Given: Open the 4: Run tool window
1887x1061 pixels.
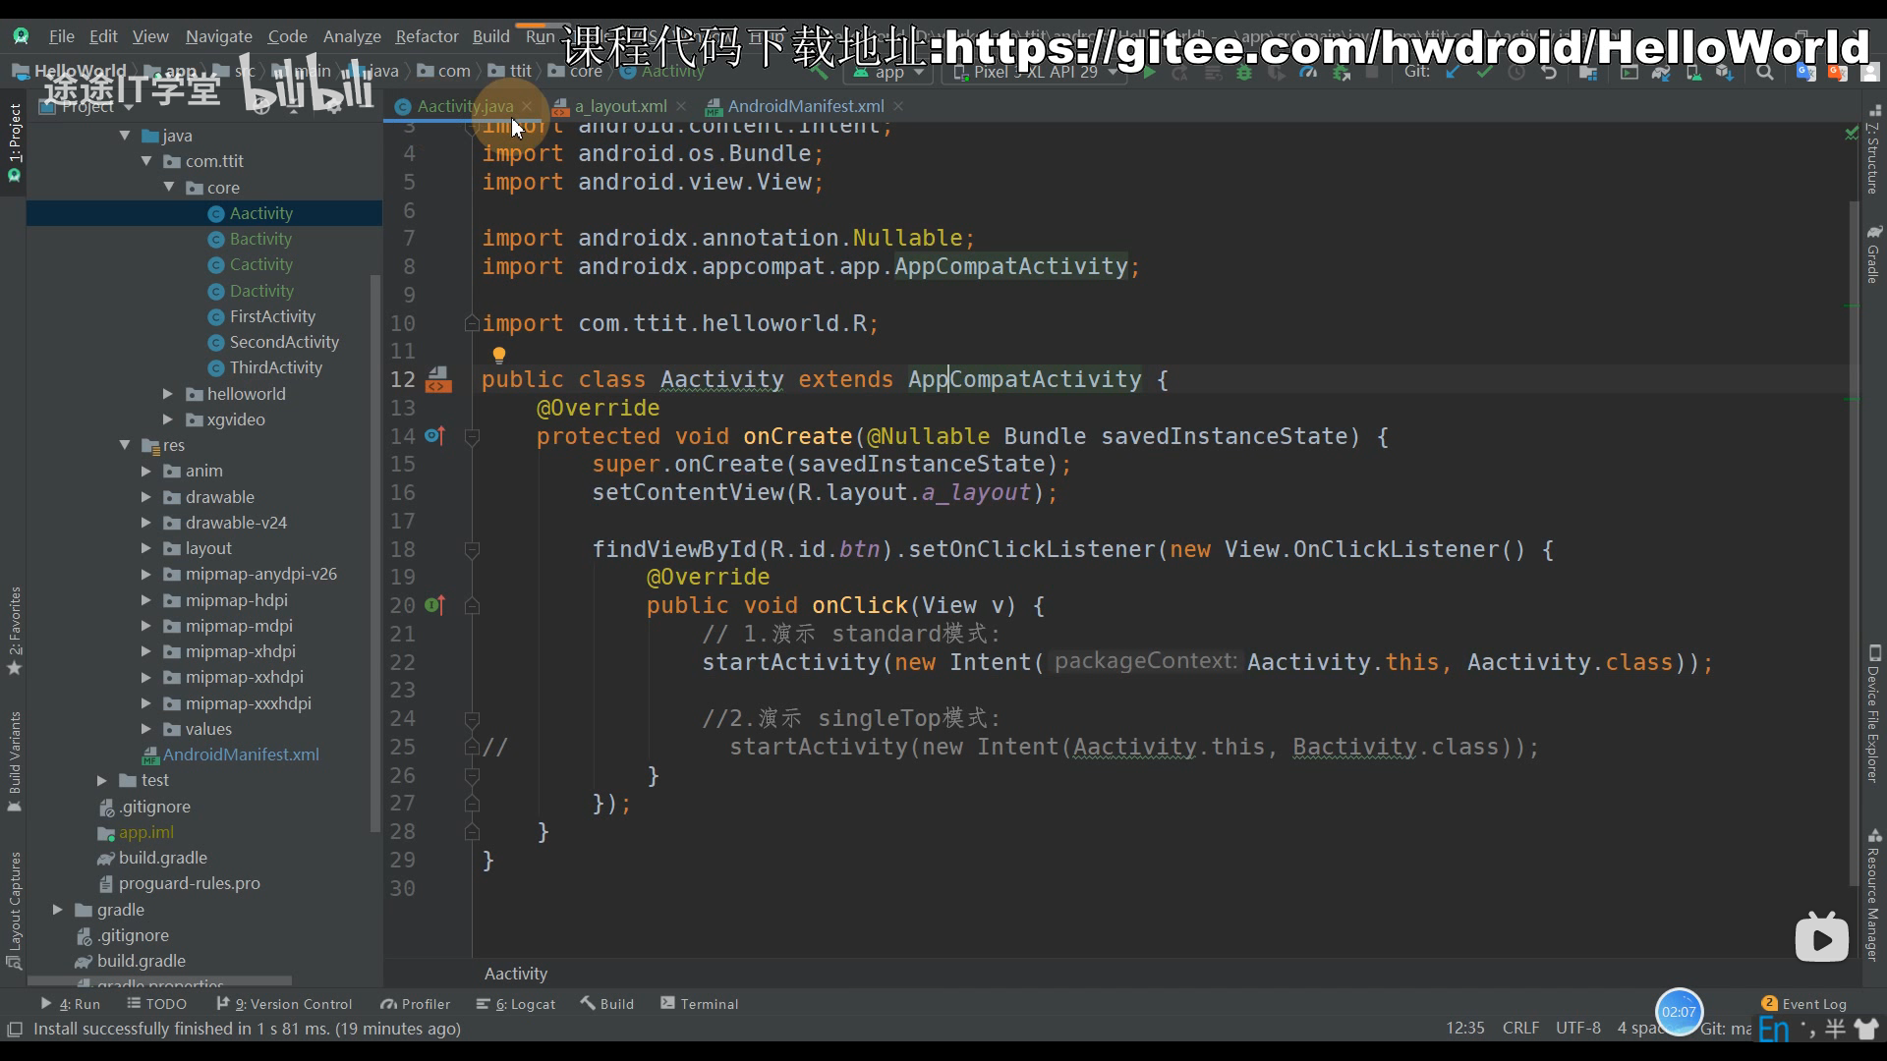Looking at the screenshot, I should click(71, 1004).
